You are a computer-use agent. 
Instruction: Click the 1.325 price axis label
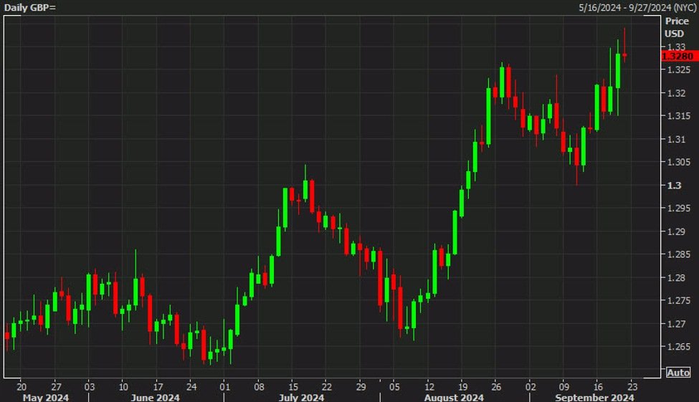click(x=676, y=70)
